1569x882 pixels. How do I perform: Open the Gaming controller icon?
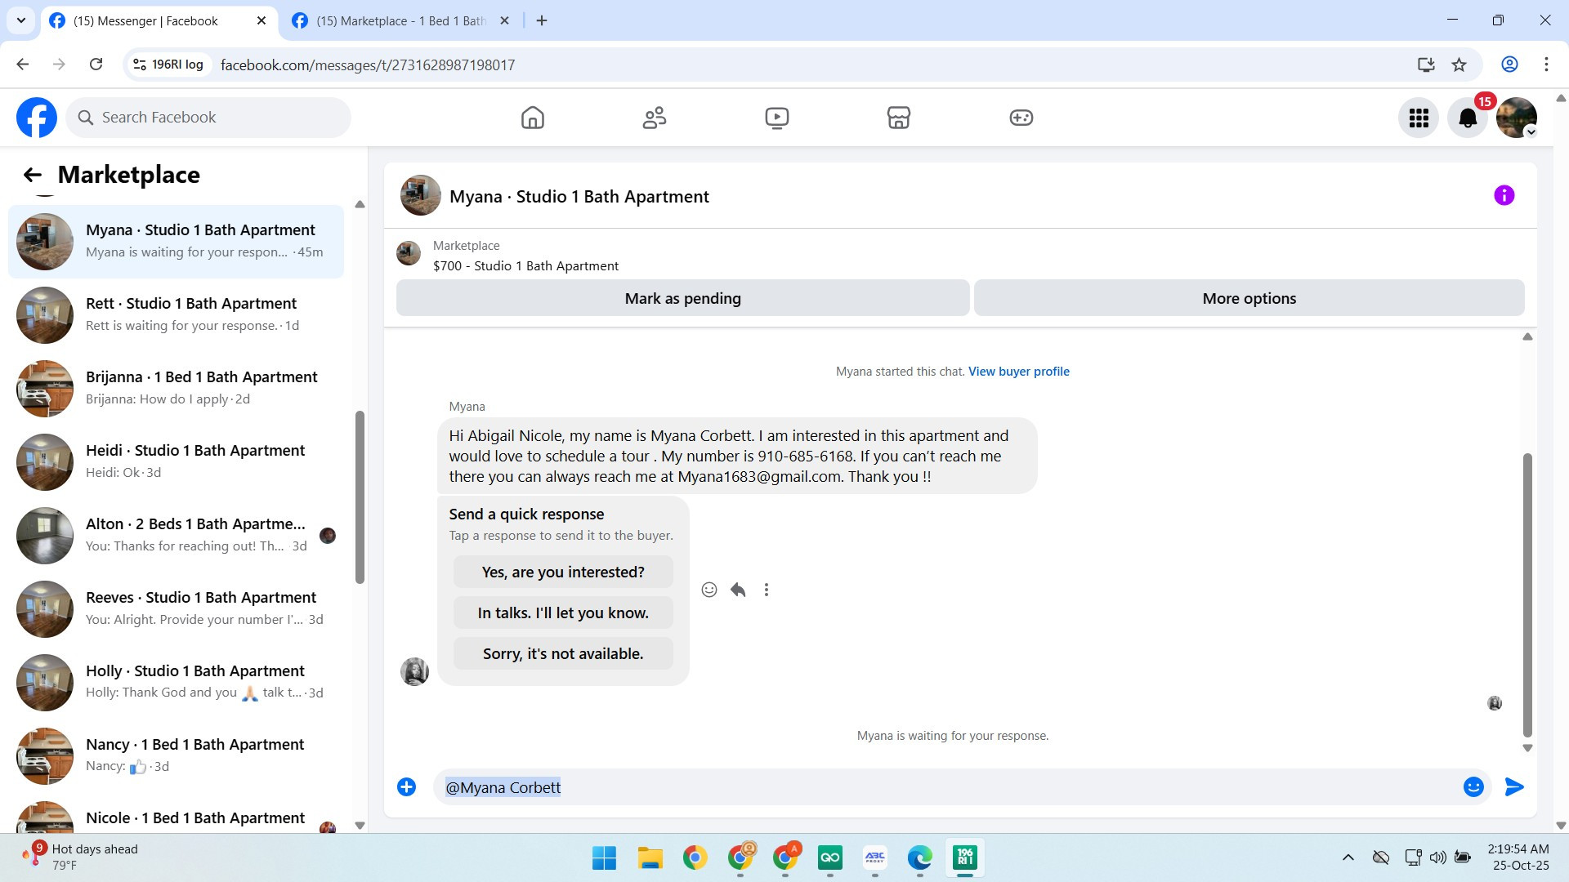(x=1021, y=118)
